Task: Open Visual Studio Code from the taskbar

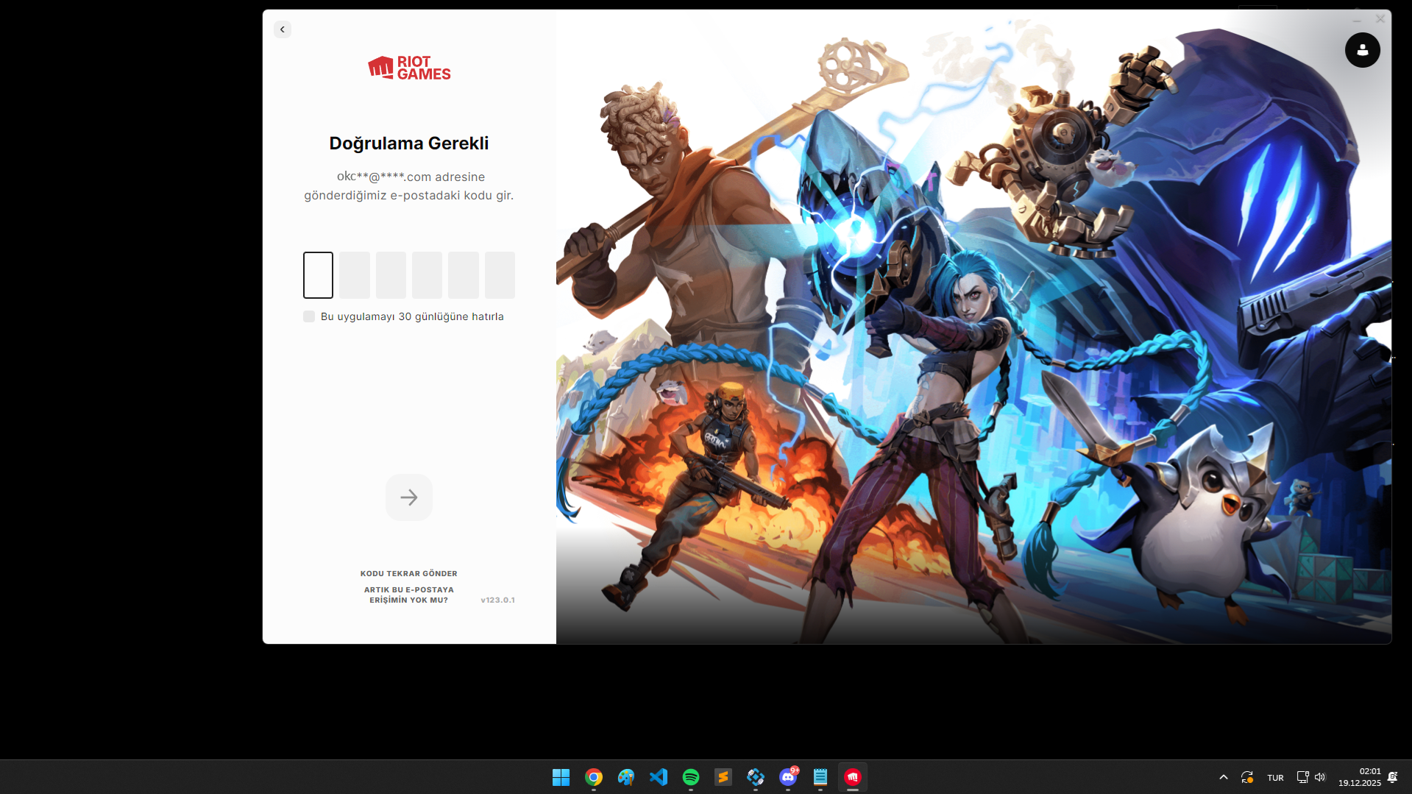Action: click(x=659, y=777)
